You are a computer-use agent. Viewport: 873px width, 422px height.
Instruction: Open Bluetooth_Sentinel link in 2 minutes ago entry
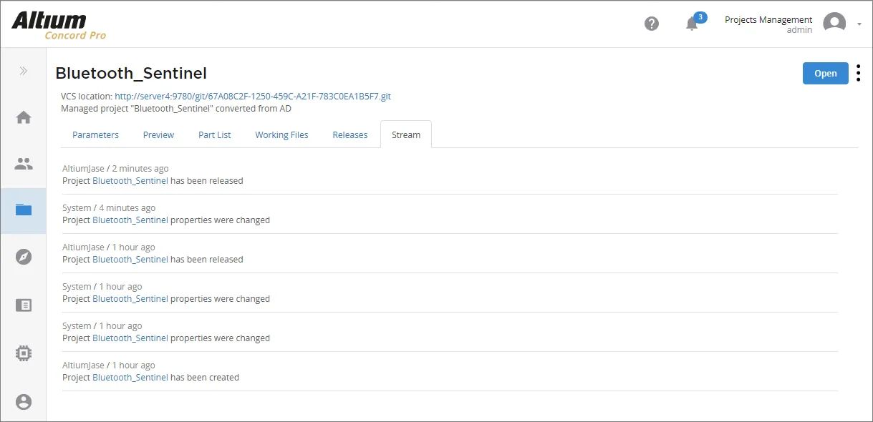pyautogui.click(x=130, y=181)
